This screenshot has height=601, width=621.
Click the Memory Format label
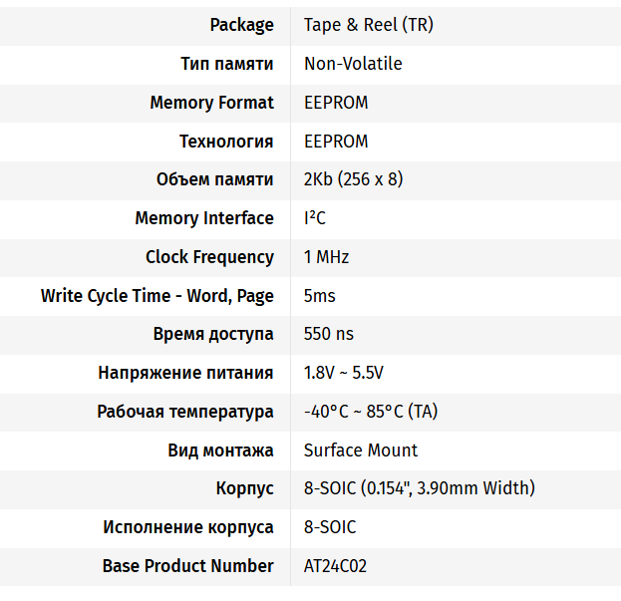click(x=211, y=103)
